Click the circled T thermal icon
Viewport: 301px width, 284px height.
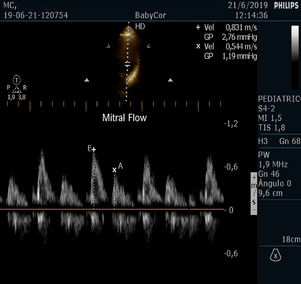click(x=17, y=80)
